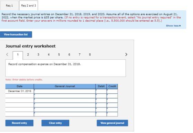Click Credit field in second journal row
Viewport: 193px width, 133px height.
tap(112, 96)
